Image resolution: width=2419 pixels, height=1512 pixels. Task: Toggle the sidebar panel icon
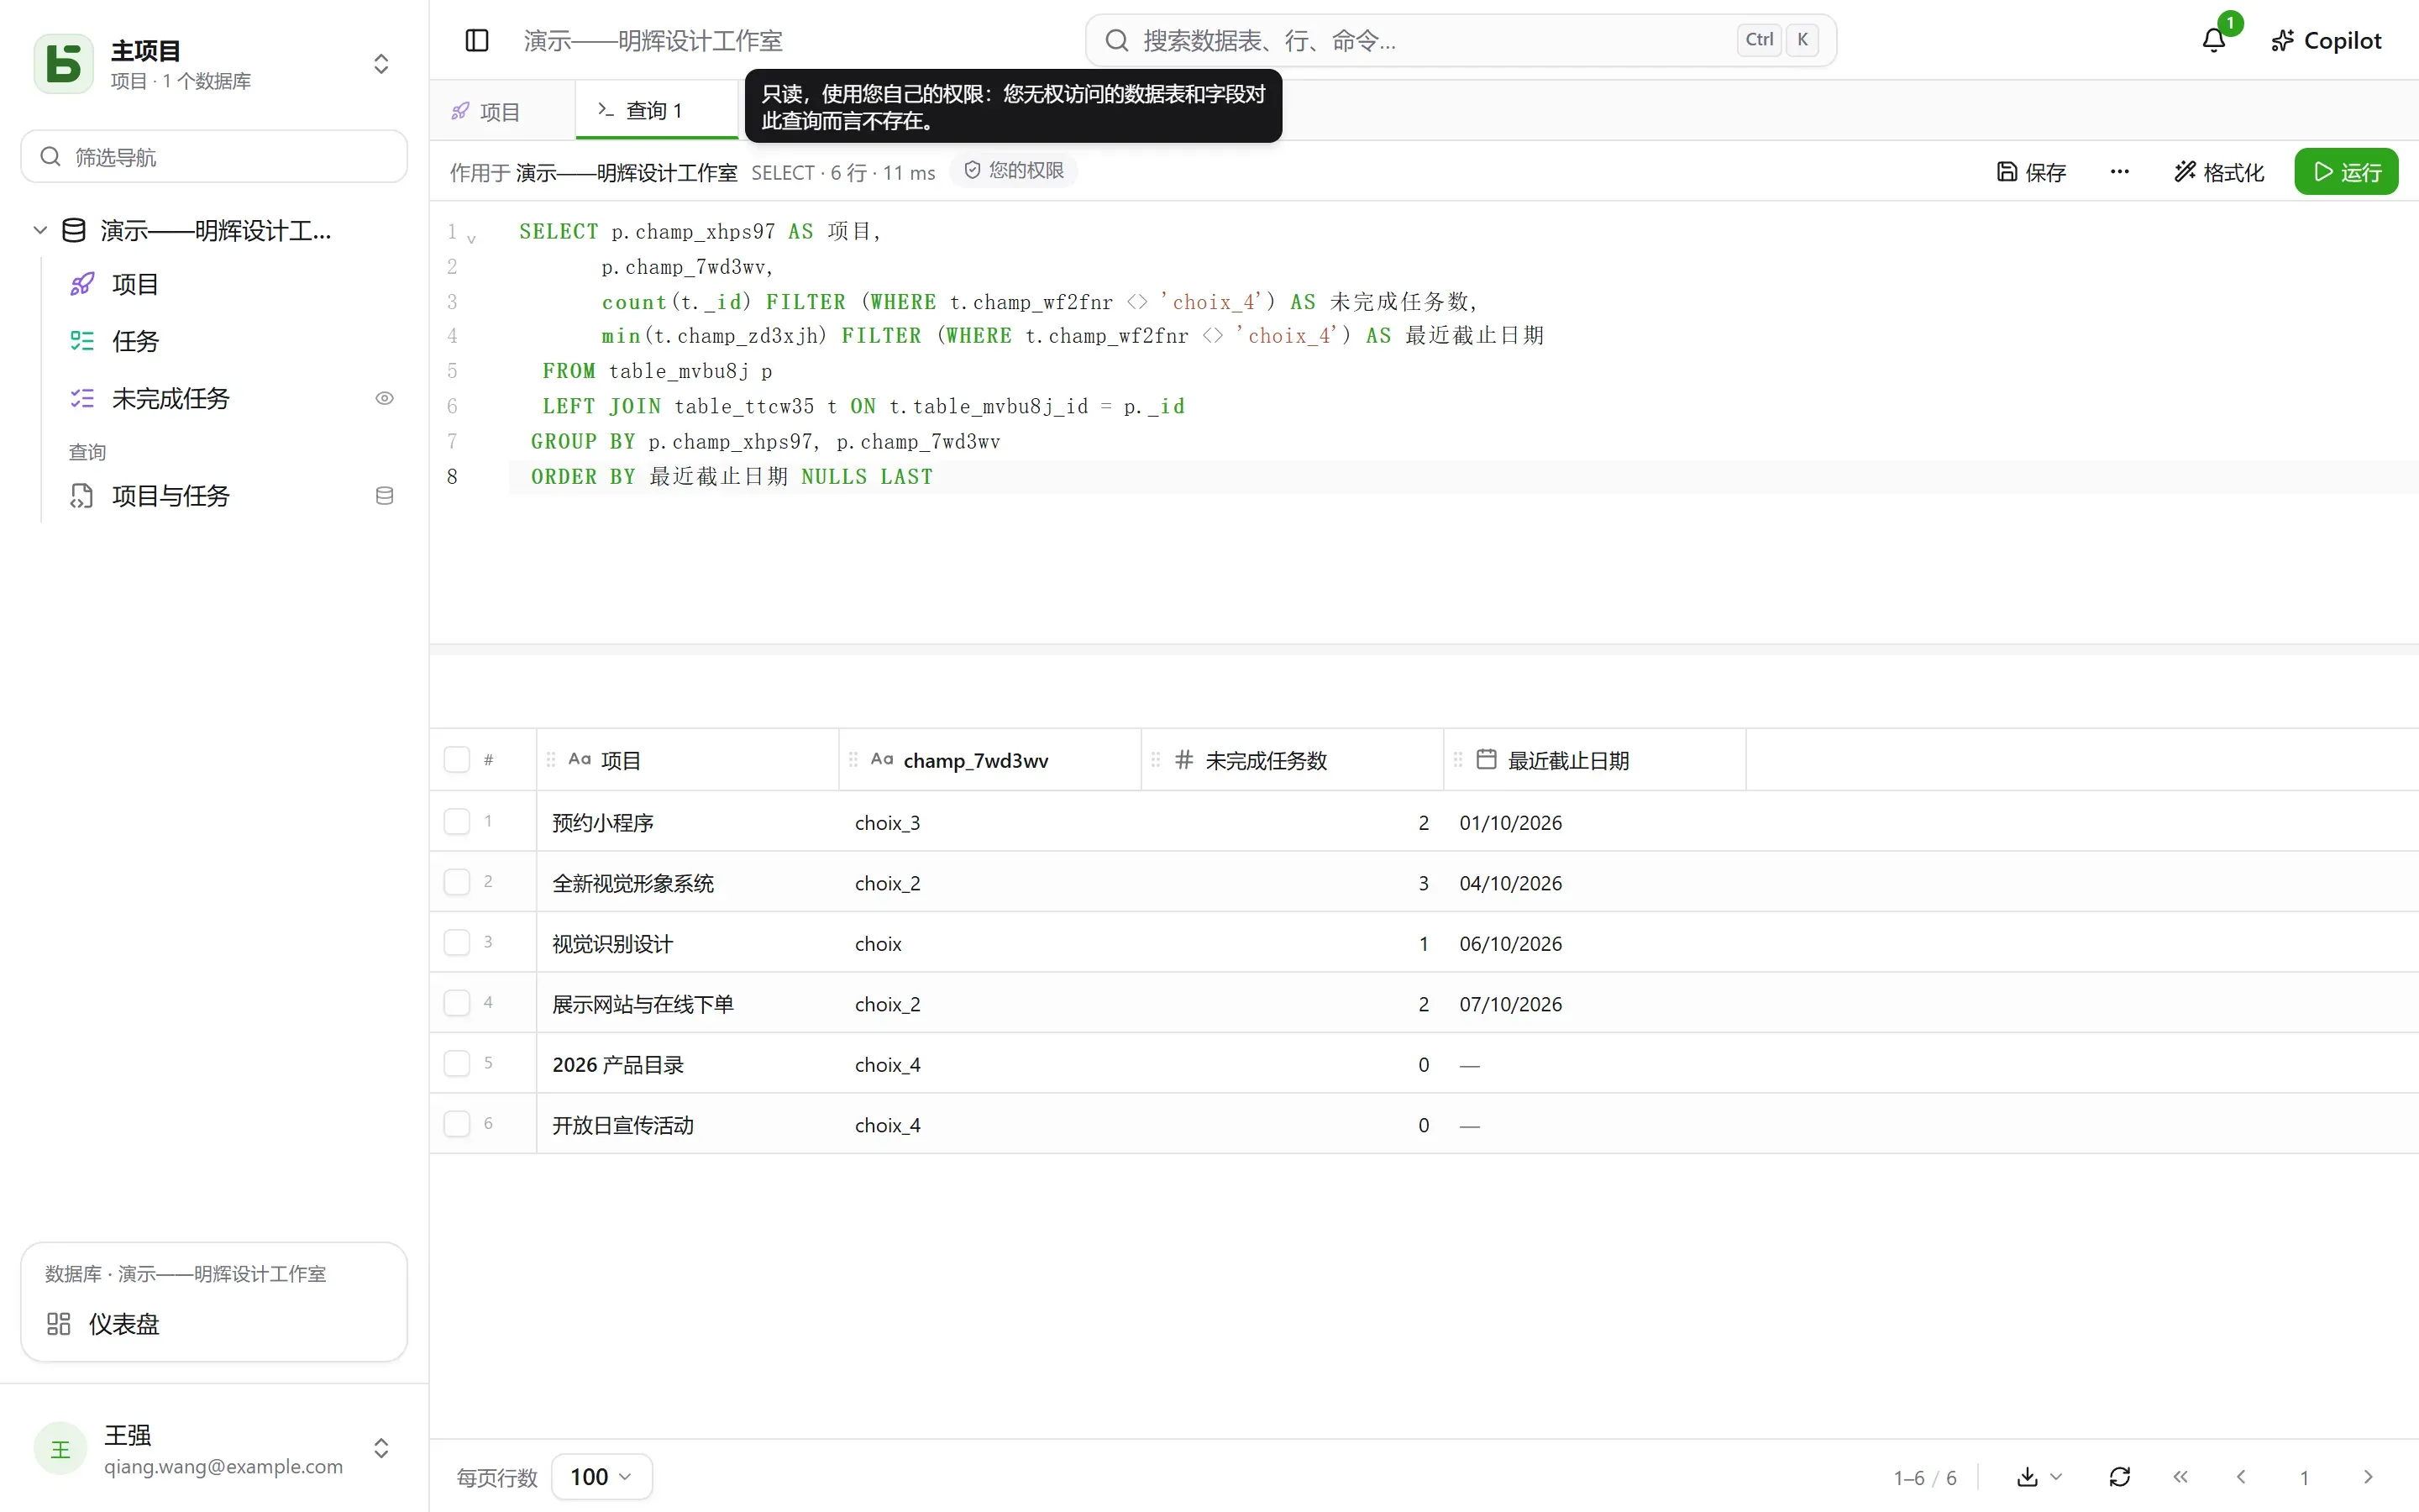pyautogui.click(x=477, y=40)
